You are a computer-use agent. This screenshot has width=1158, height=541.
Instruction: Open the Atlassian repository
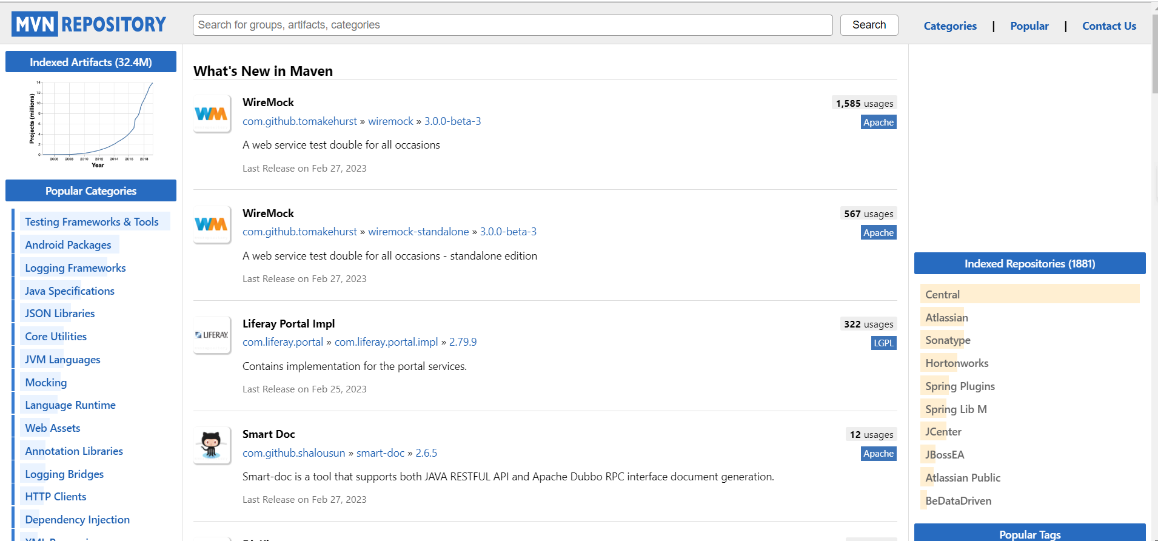pyautogui.click(x=946, y=318)
